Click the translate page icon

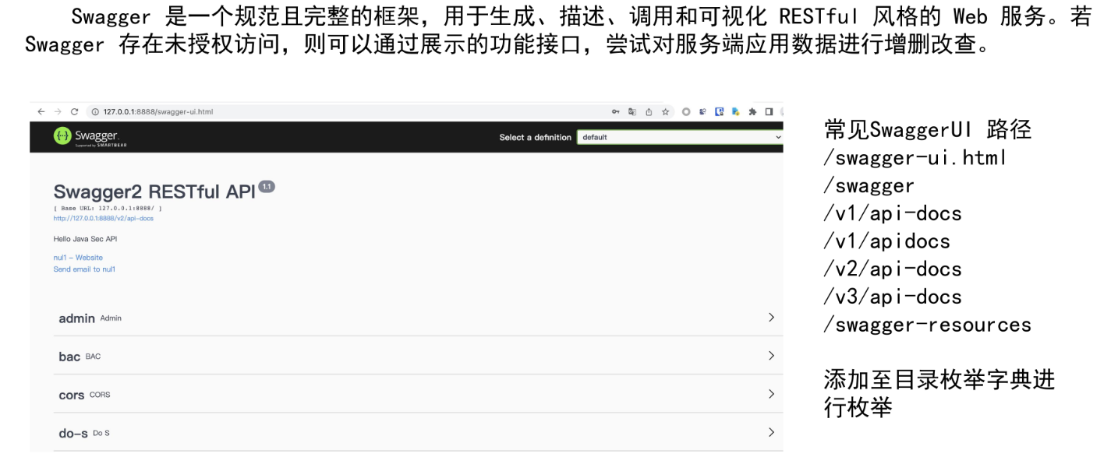[633, 112]
